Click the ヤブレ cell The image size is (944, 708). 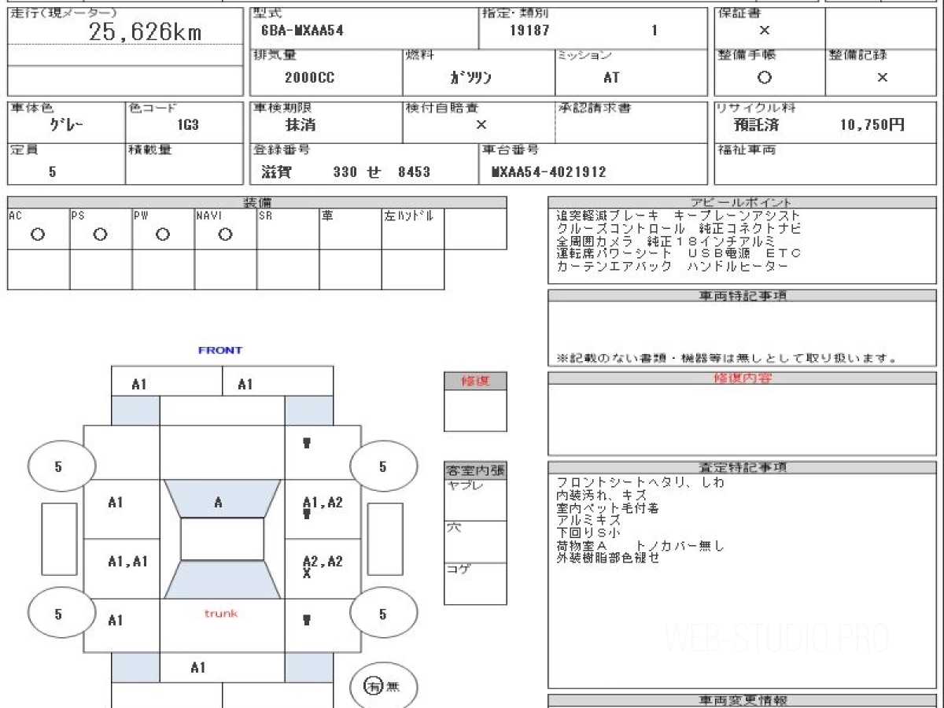(x=475, y=500)
